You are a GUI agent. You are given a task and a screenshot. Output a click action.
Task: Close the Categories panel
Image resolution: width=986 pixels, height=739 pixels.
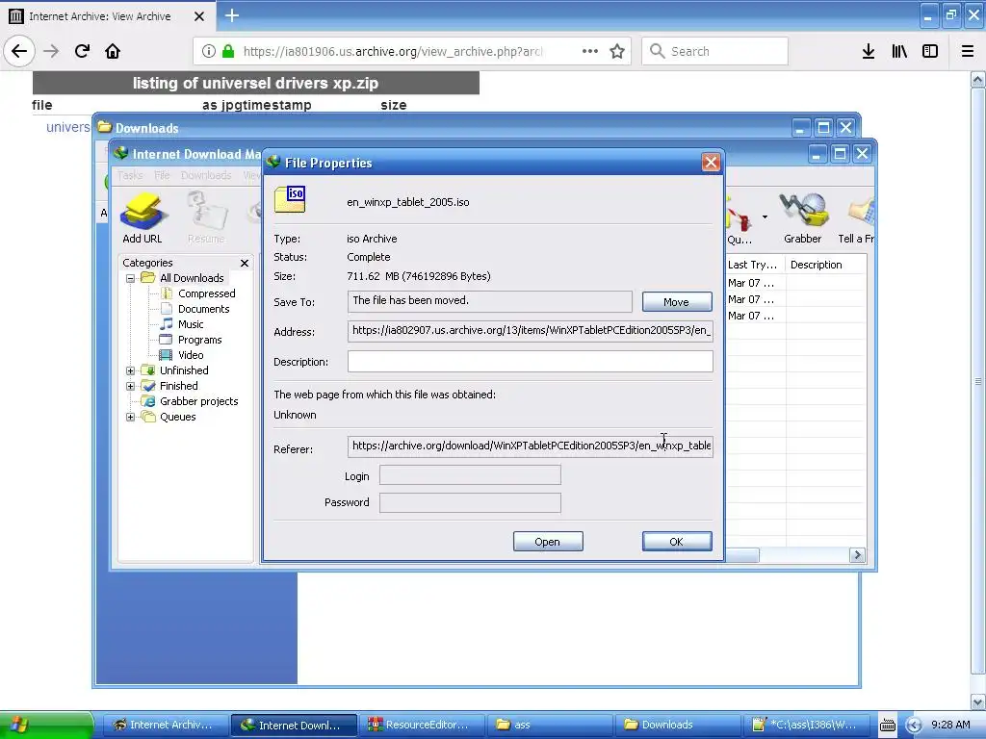pyautogui.click(x=245, y=263)
